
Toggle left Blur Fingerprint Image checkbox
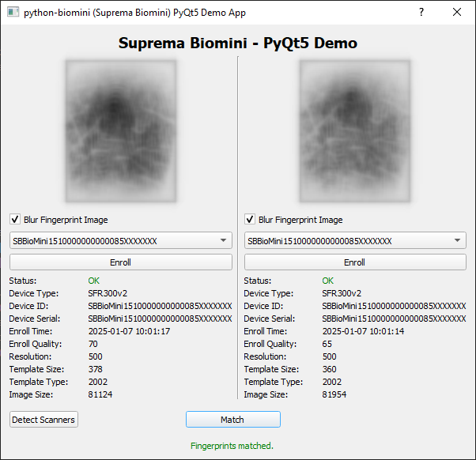coord(15,219)
